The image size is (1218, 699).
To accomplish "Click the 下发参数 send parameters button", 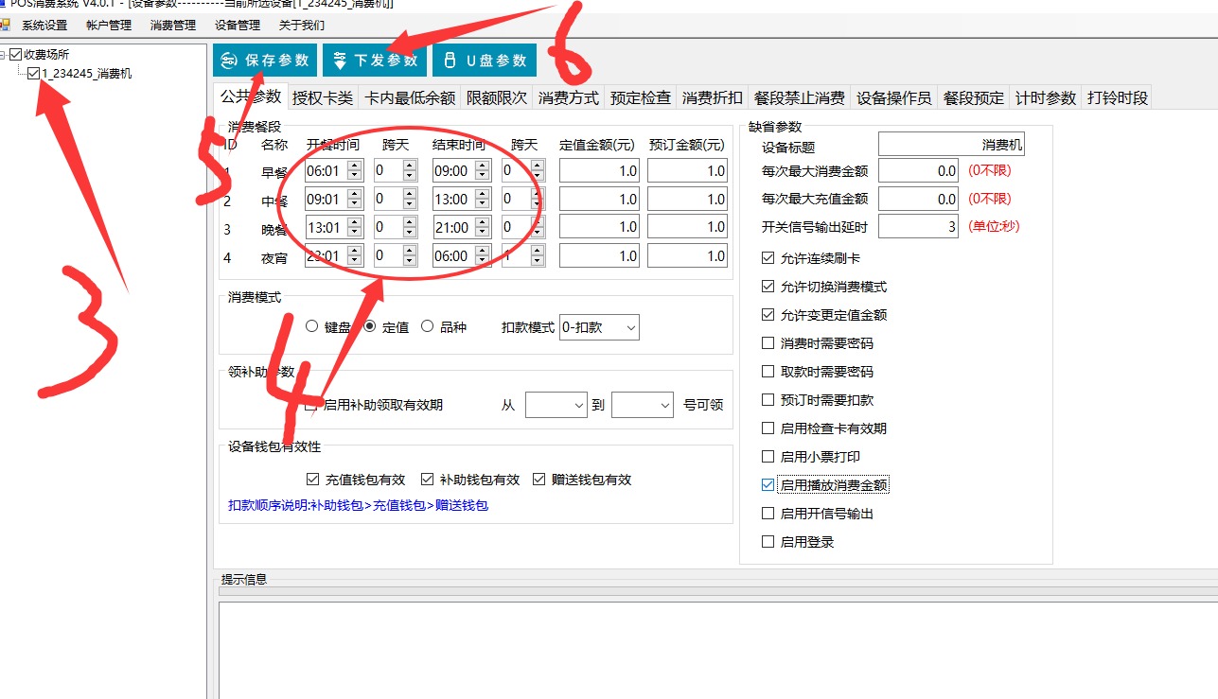I will pyautogui.click(x=374, y=61).
